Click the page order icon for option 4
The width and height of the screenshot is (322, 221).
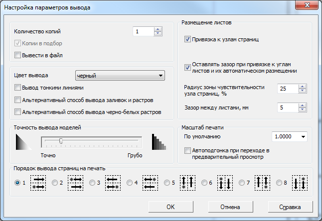tap(151, 183)
